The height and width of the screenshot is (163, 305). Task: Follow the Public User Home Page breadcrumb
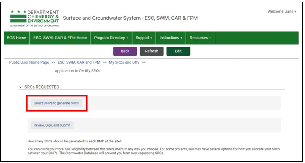pos(29,62)
